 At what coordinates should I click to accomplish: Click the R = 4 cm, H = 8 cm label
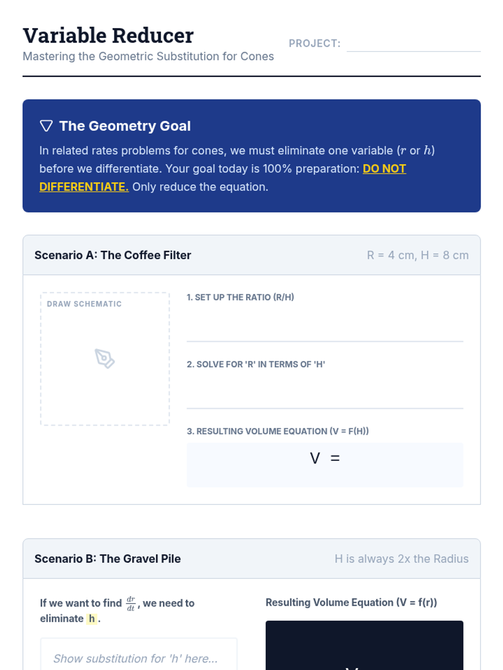tap(417, 255)
